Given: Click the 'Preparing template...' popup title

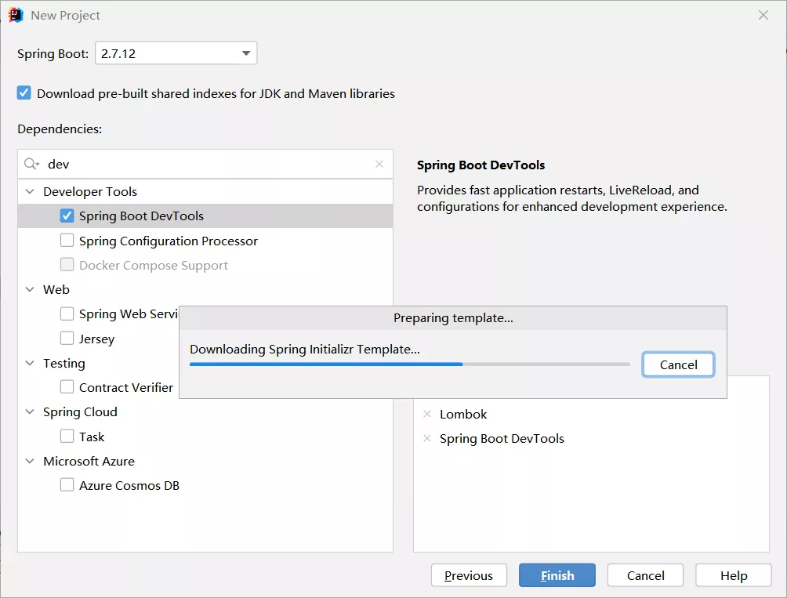Looking at the screenshot, I should tap(453, 317).
